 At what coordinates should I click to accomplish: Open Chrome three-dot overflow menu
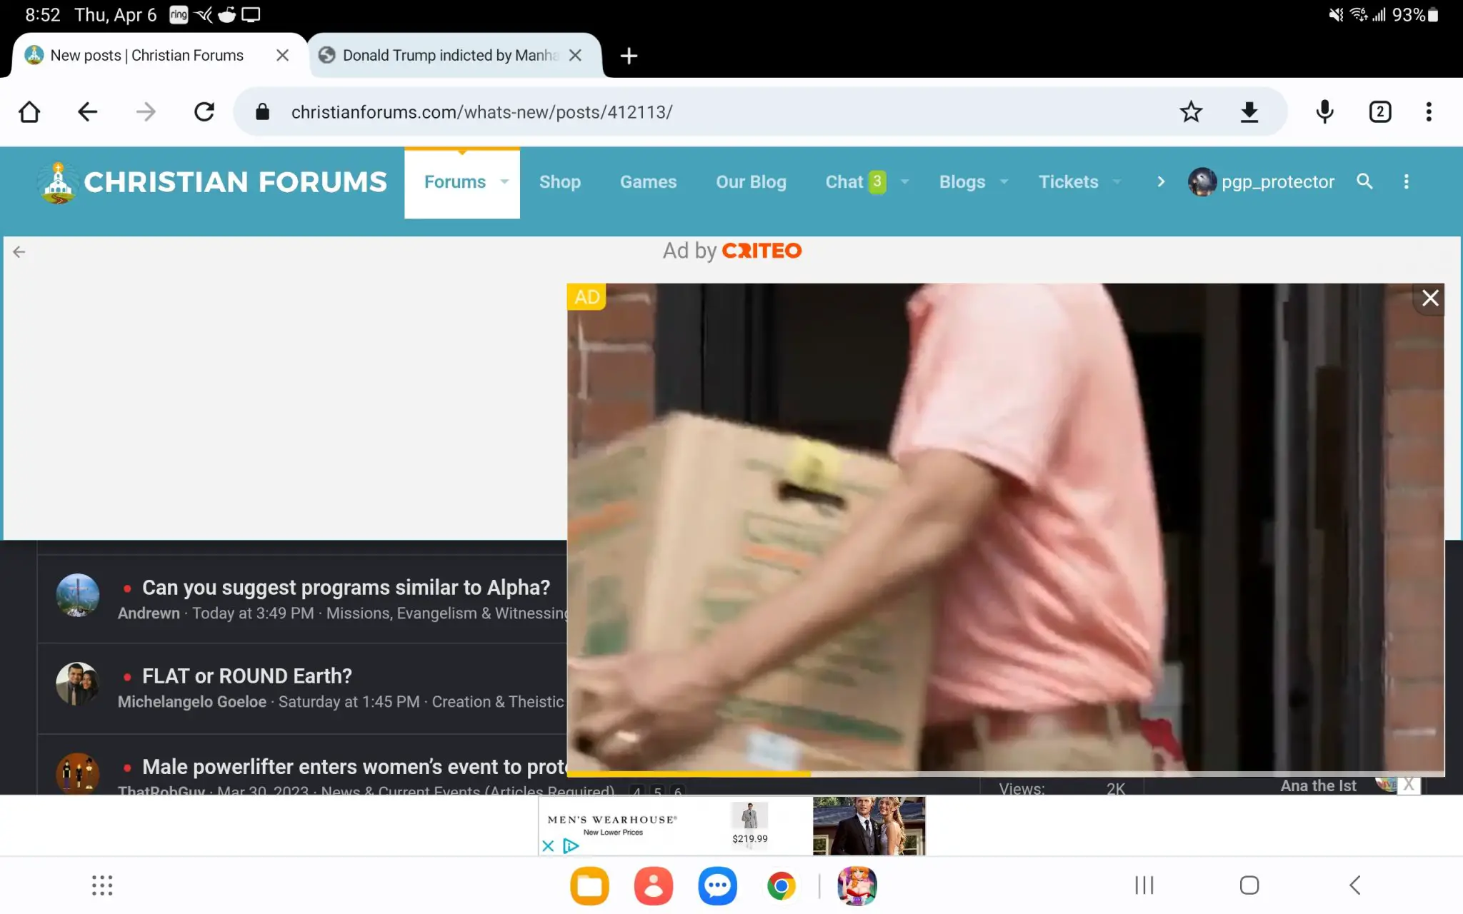[1429, 112]
